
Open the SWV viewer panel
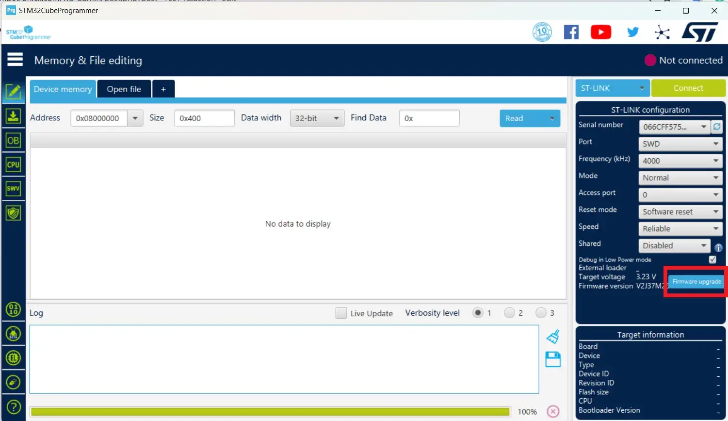[x=13, y=189]
